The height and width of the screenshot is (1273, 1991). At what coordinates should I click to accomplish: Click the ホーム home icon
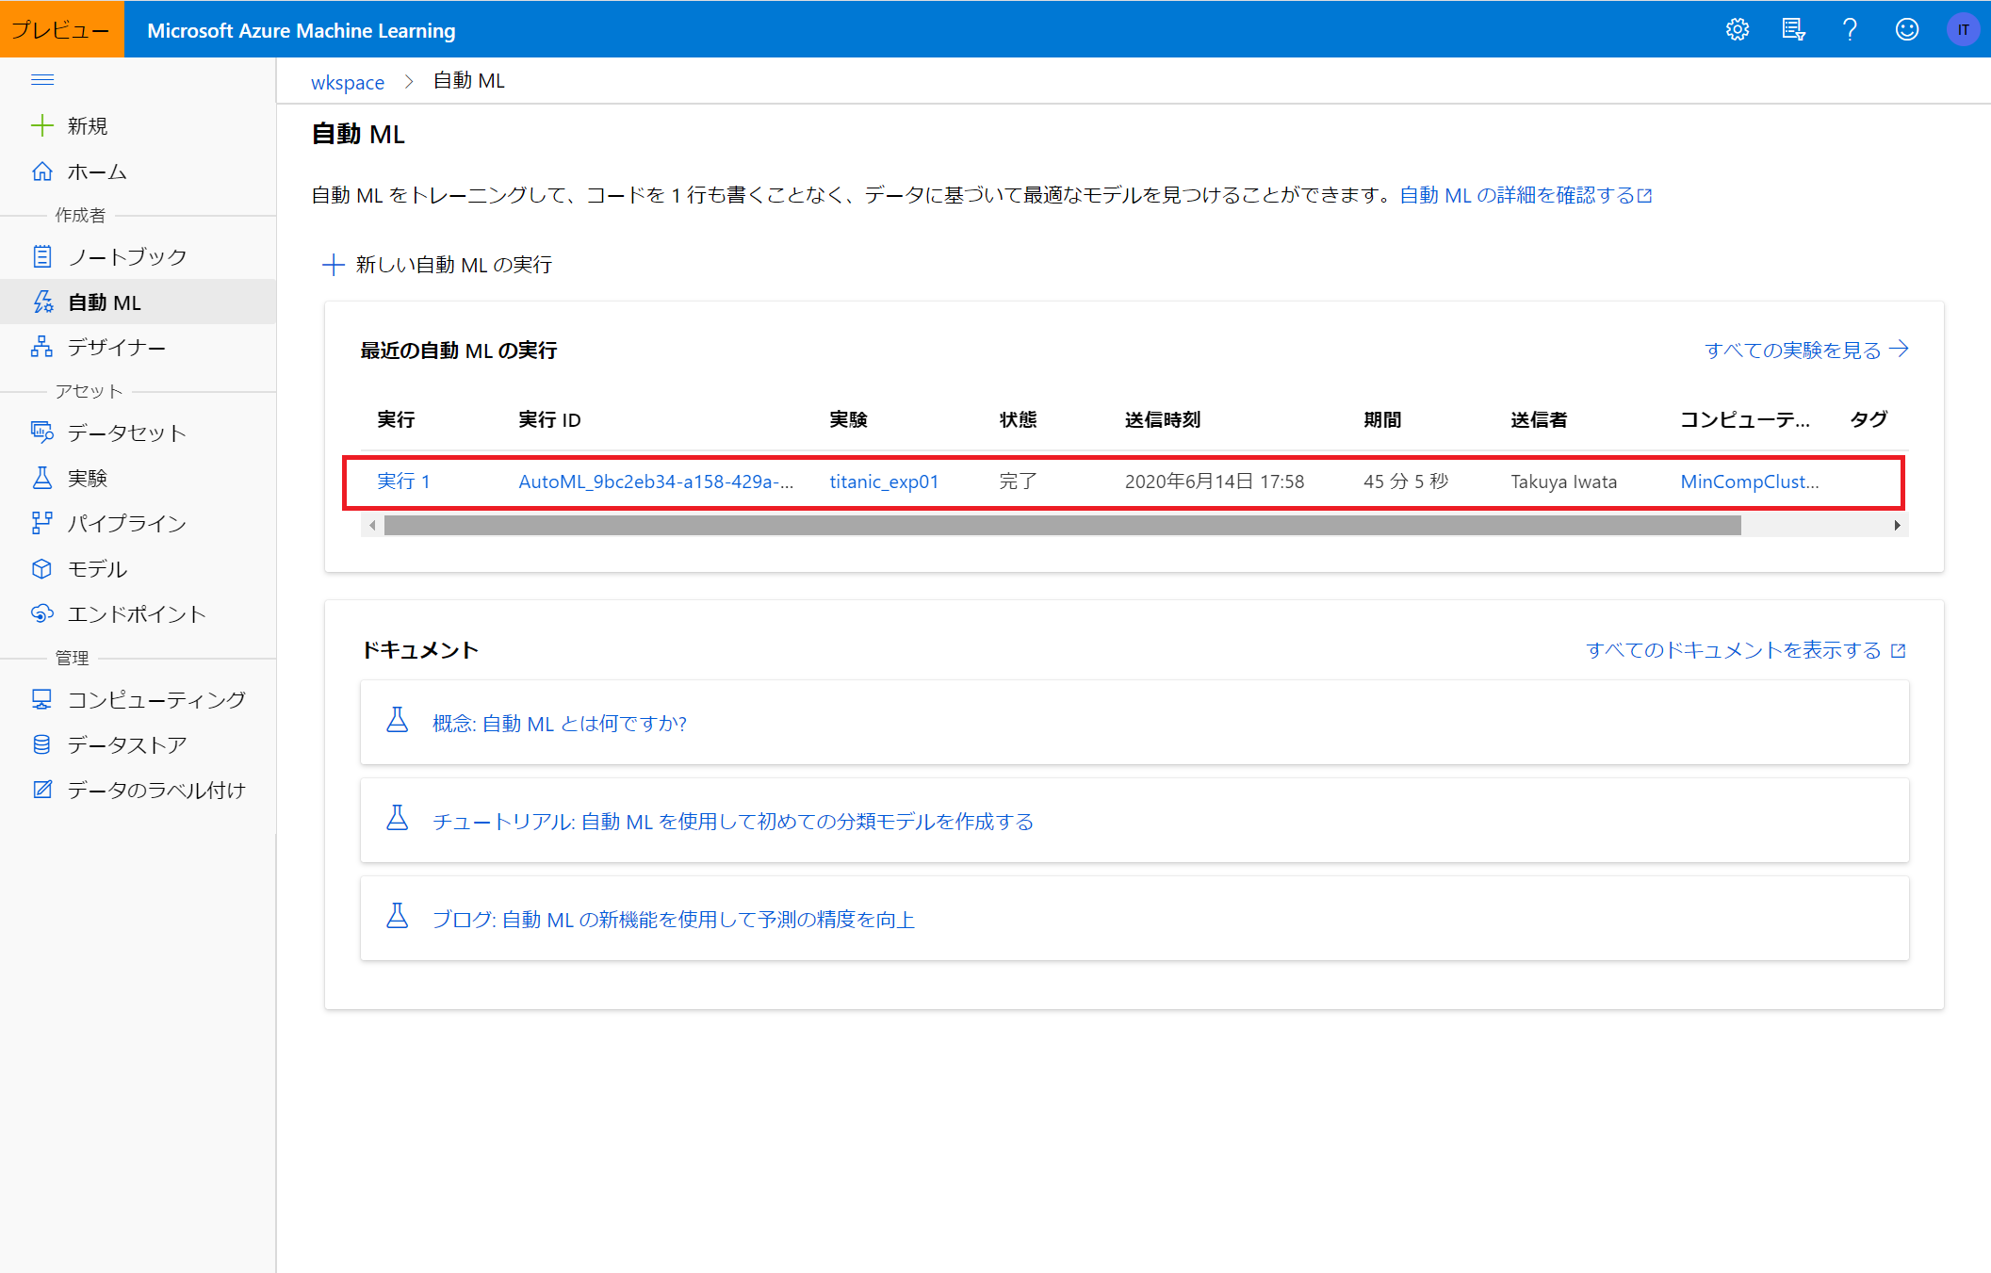42,171
